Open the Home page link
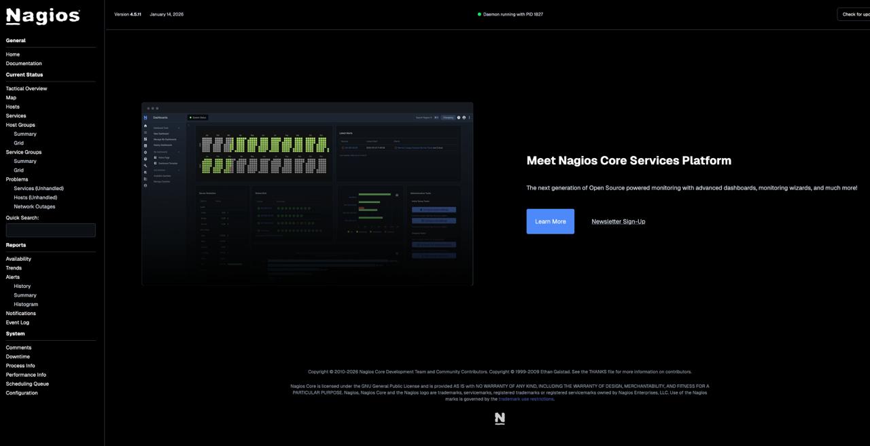 pyautogui.click(x=13, y=54)
